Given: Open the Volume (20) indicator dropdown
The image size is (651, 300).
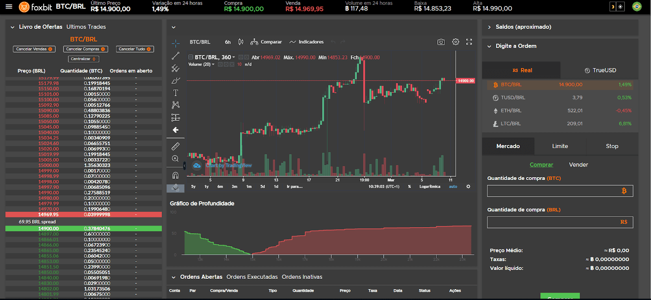Looking at the screenshot, I should point(213,64).
